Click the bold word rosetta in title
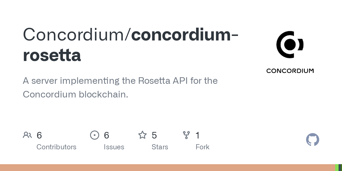The height and width of the screenshot is (171, 342). (x=52, y=55)
